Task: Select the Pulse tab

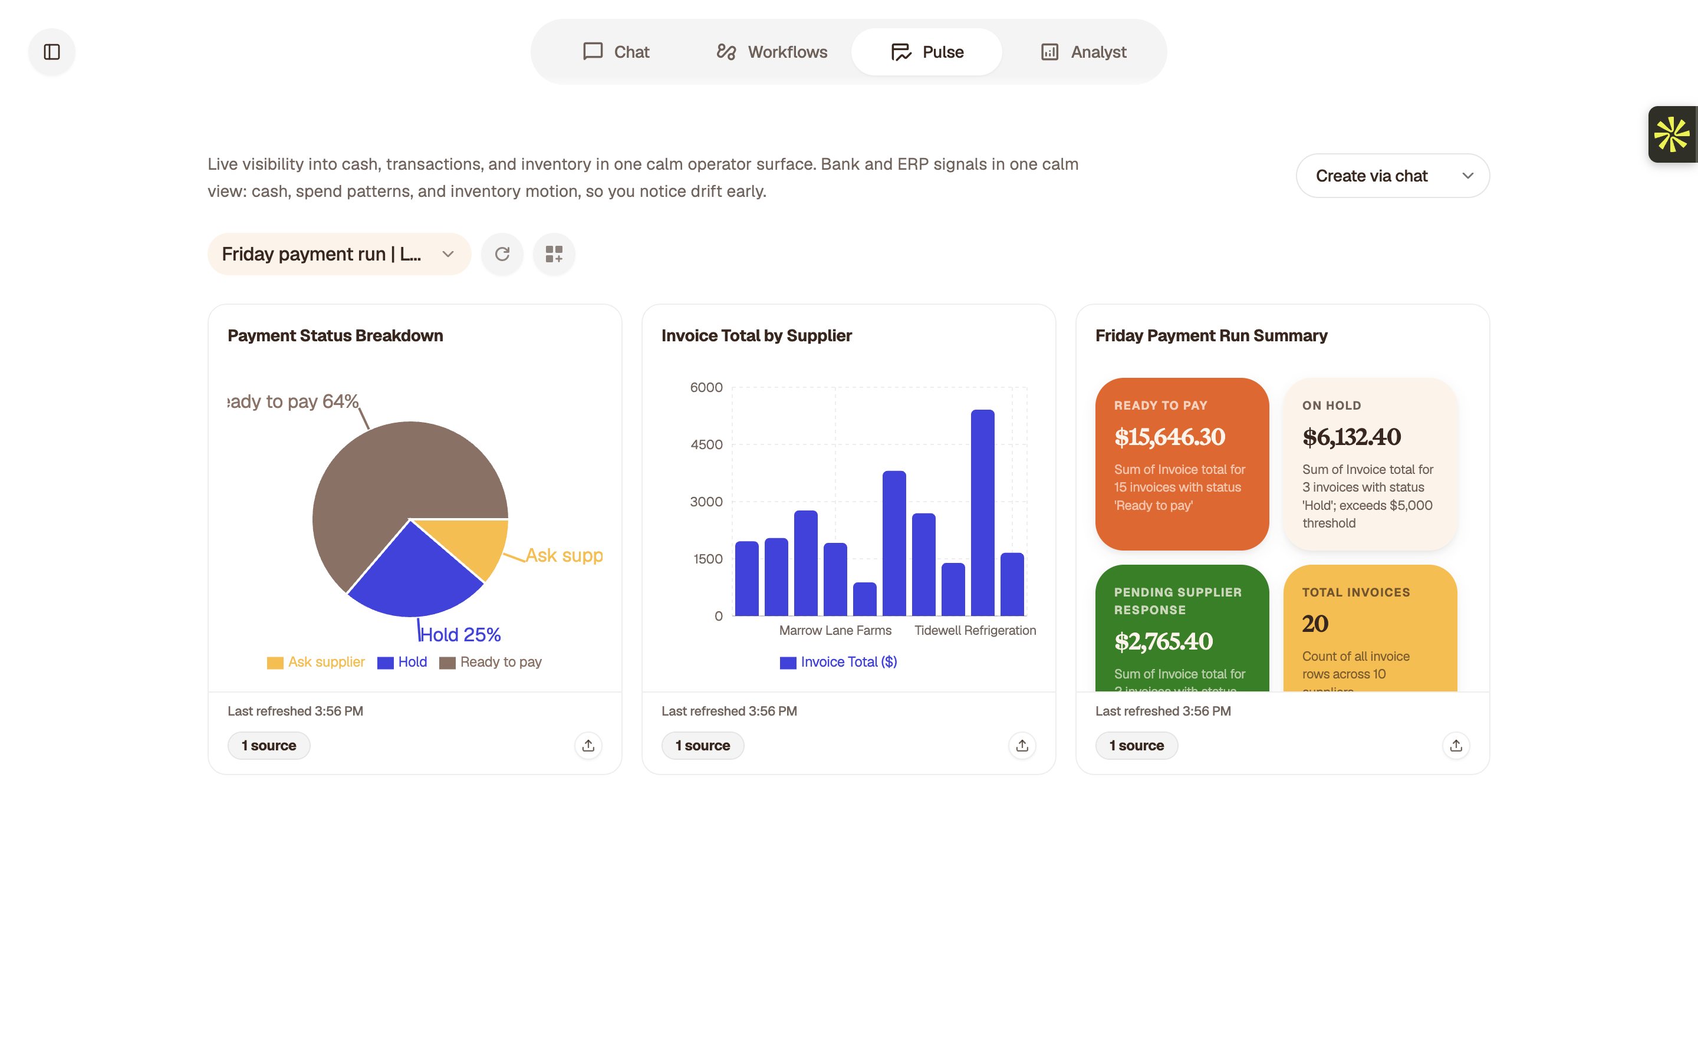Action: tap(926, 52)
